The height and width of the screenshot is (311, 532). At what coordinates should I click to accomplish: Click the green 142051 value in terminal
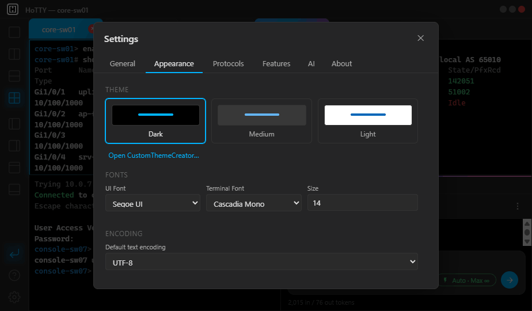coord(461,81)
